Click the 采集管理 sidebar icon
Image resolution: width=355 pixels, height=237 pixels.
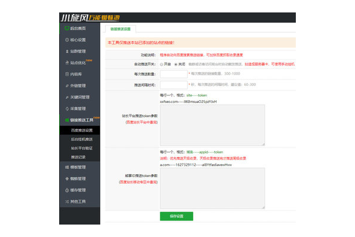66,108
